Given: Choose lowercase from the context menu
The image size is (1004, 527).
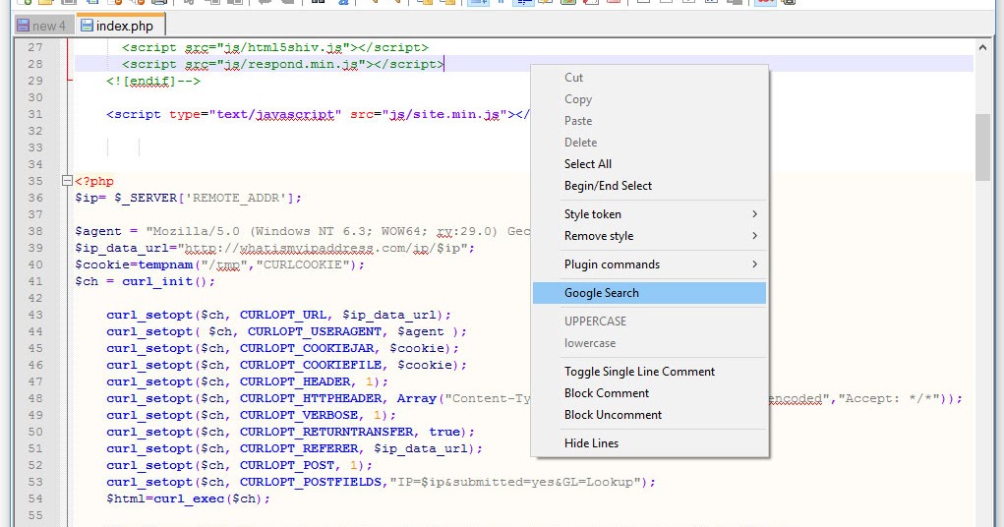Looking at the screenshot, I should [x=649, y=343].
